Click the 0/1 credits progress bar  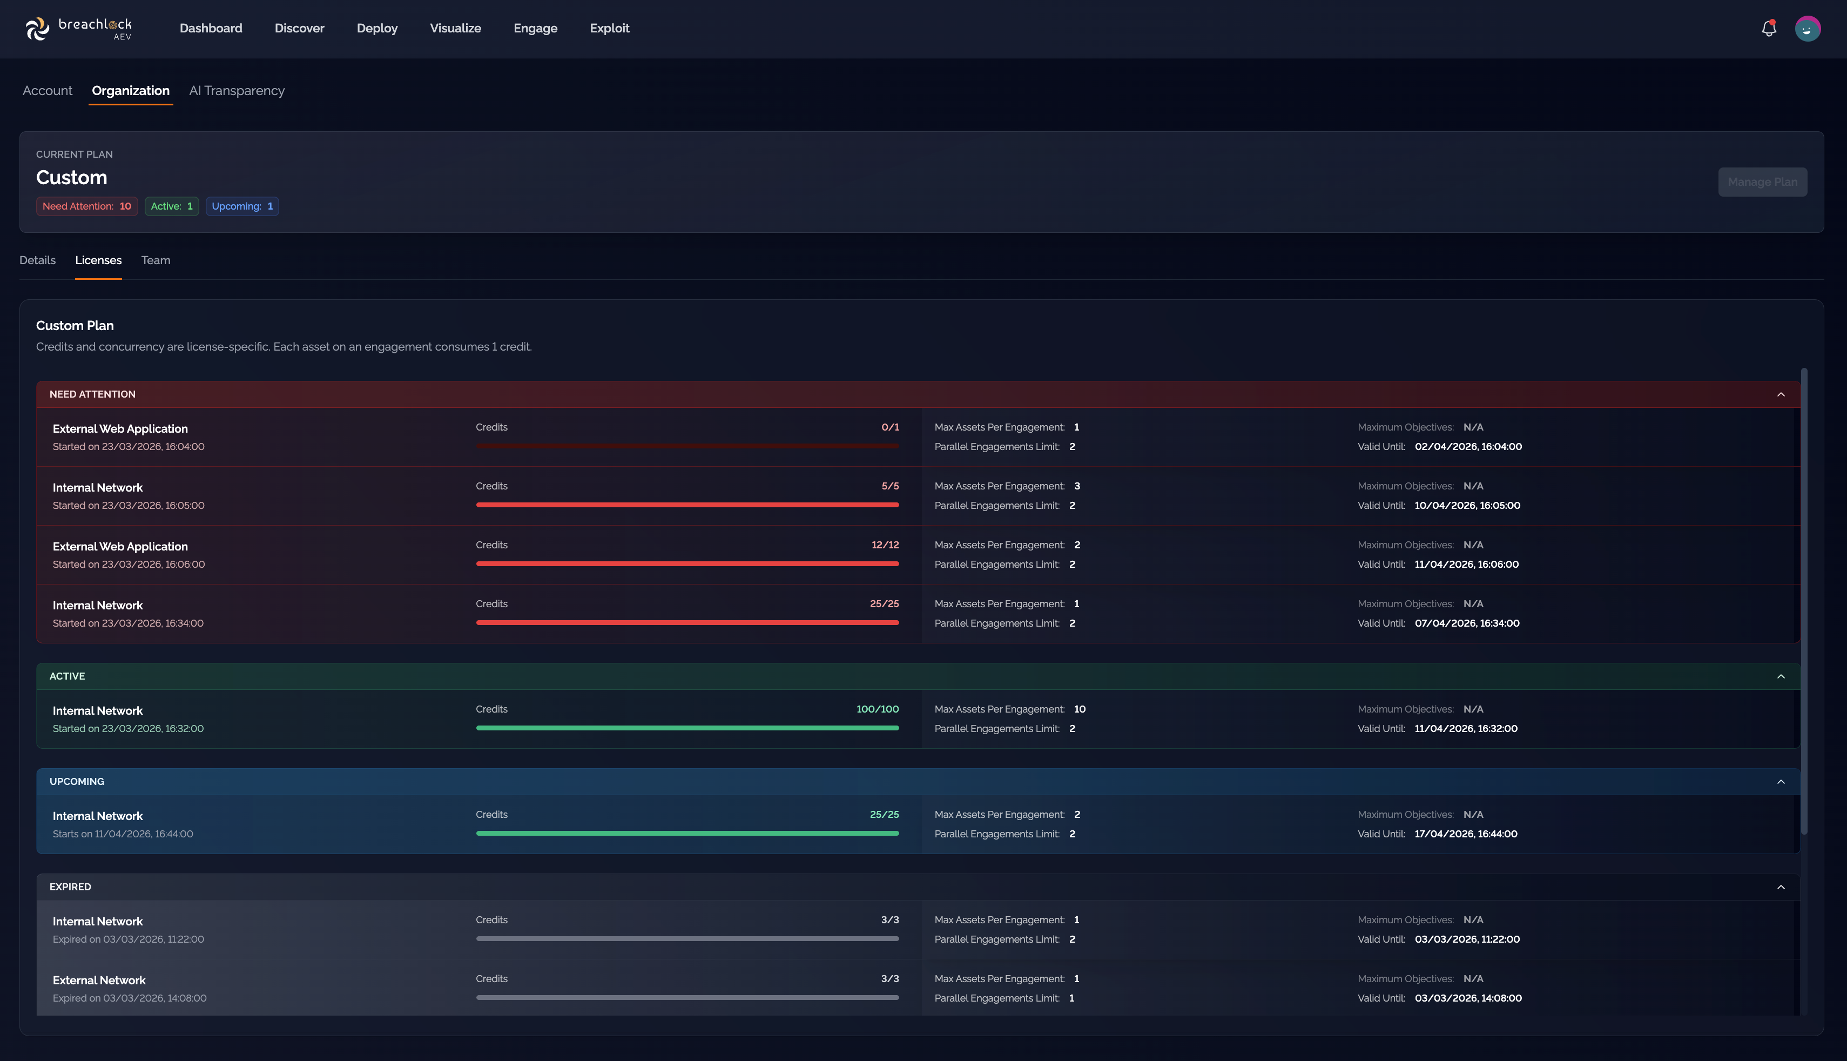(687, 446)
